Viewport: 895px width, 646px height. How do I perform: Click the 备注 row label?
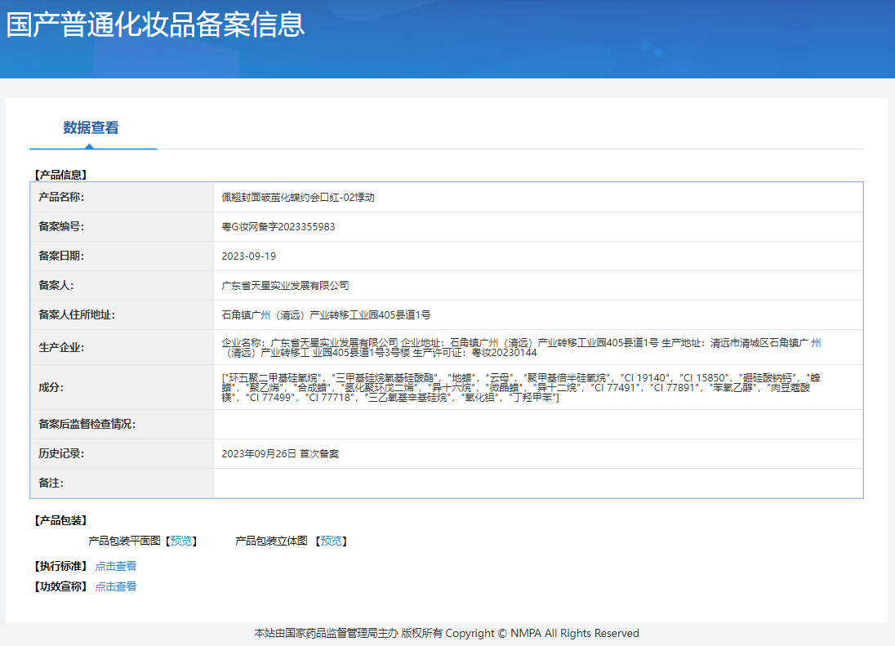pyautogui.click(x=51, y=483)
